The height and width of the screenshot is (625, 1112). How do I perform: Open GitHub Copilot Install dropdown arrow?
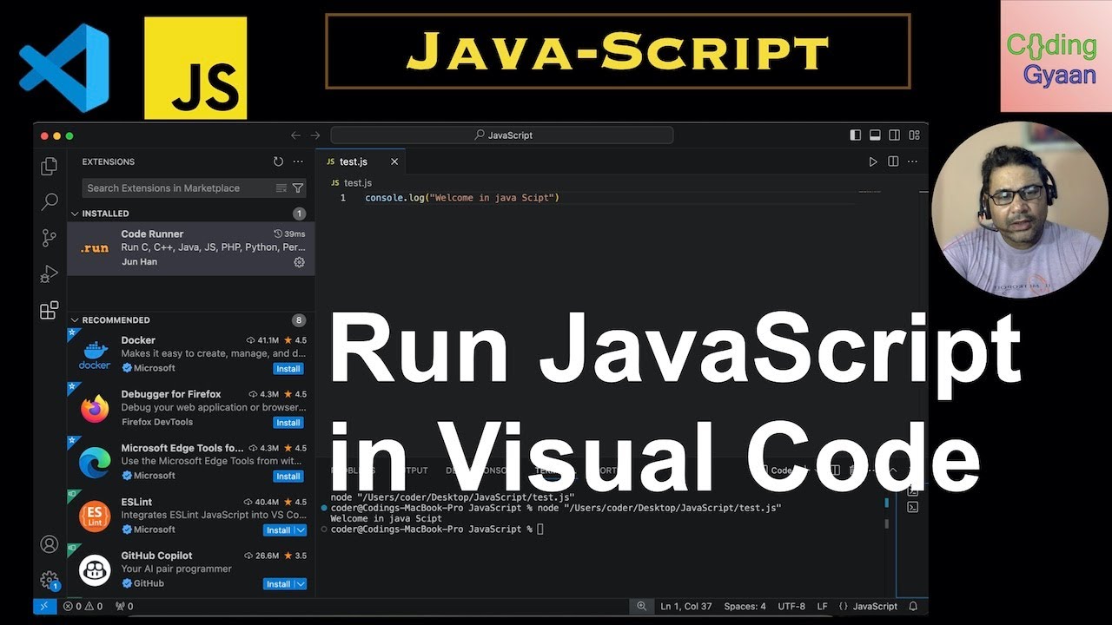pyautogui.click(x=301, y=584)
